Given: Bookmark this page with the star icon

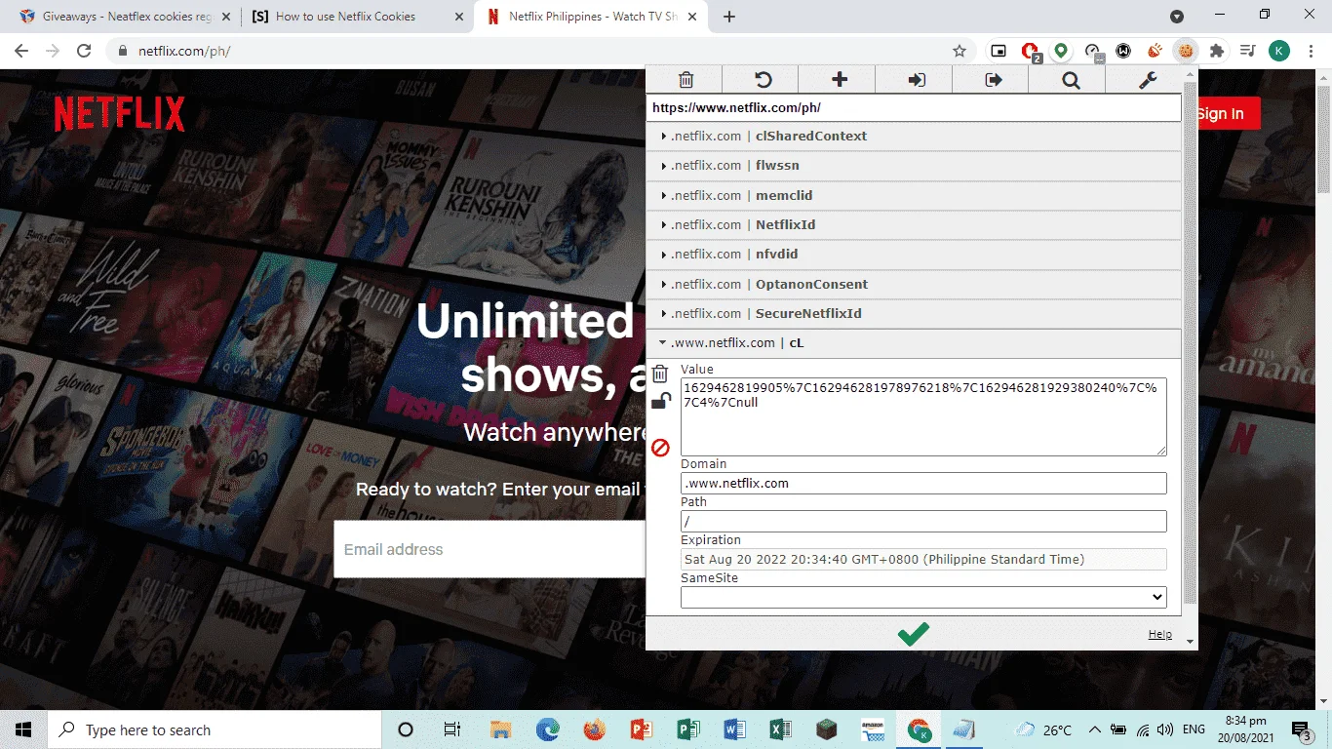Looking at the screenshot, I should tap(960, 51).
